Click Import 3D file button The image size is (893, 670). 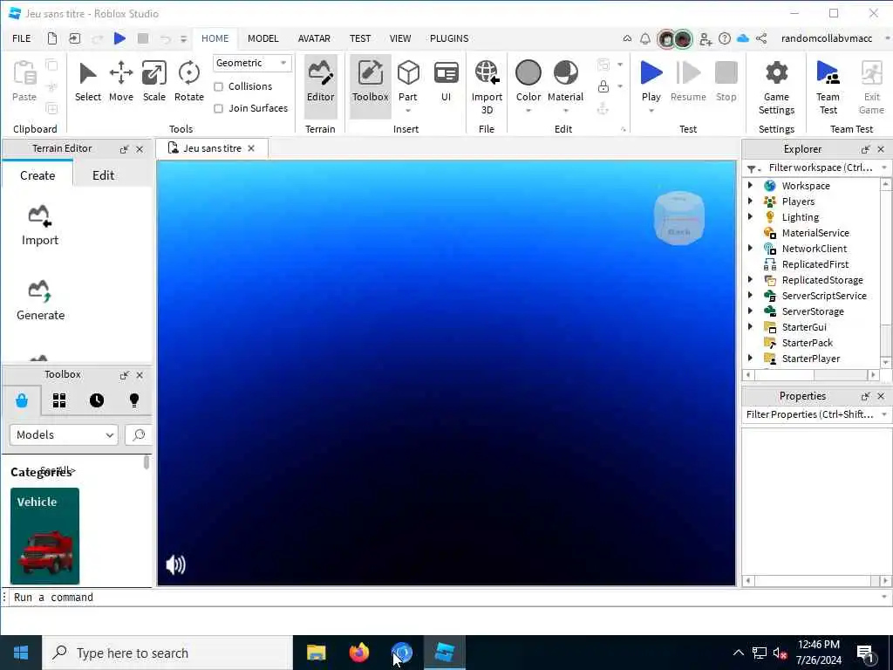pos(487,88)
